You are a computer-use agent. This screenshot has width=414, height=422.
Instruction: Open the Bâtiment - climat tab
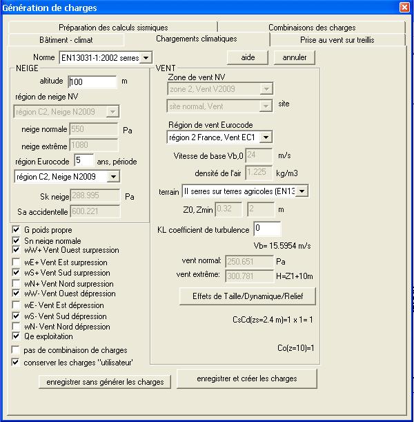pos(66,40)
